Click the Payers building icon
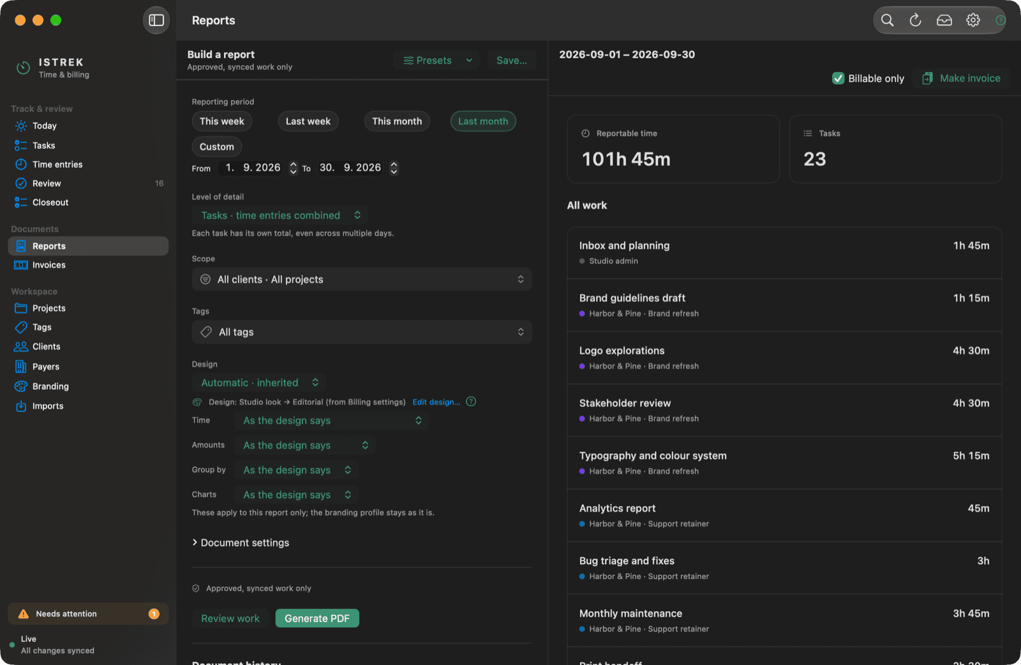The height and width of the screenshot is (665, 1021). 21,366
